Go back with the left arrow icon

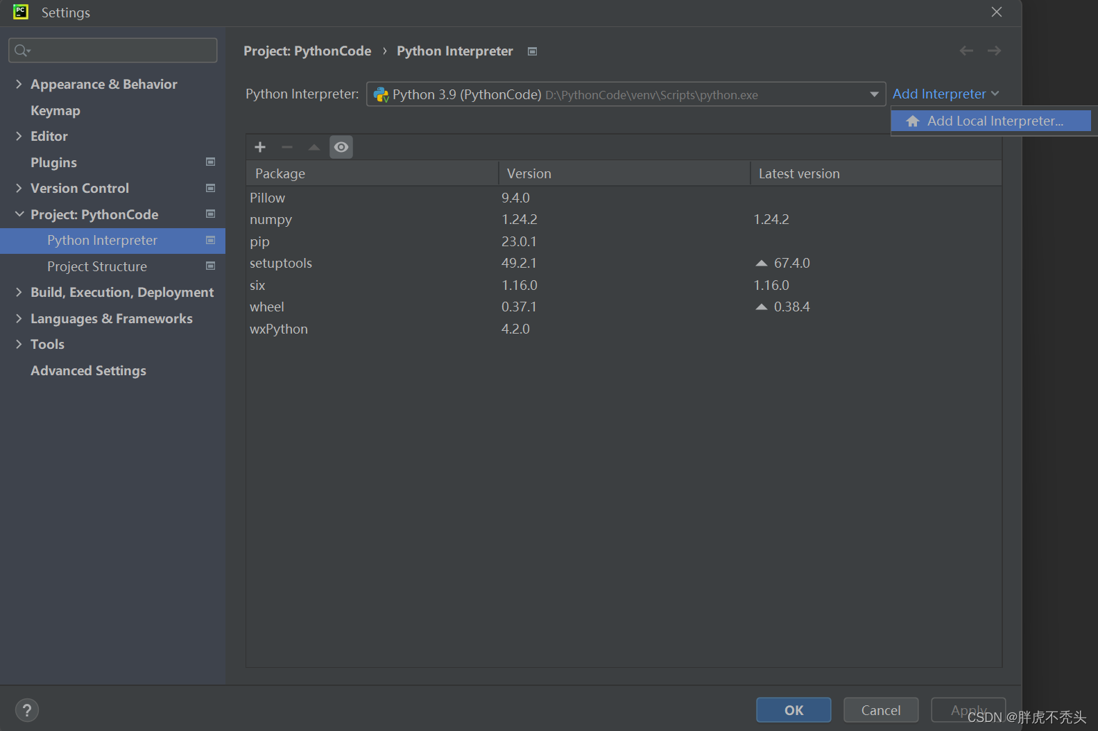[966, 51]
